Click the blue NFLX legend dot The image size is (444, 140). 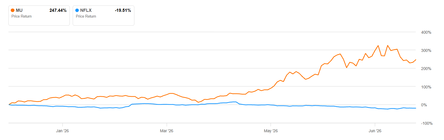click(77, 10)
